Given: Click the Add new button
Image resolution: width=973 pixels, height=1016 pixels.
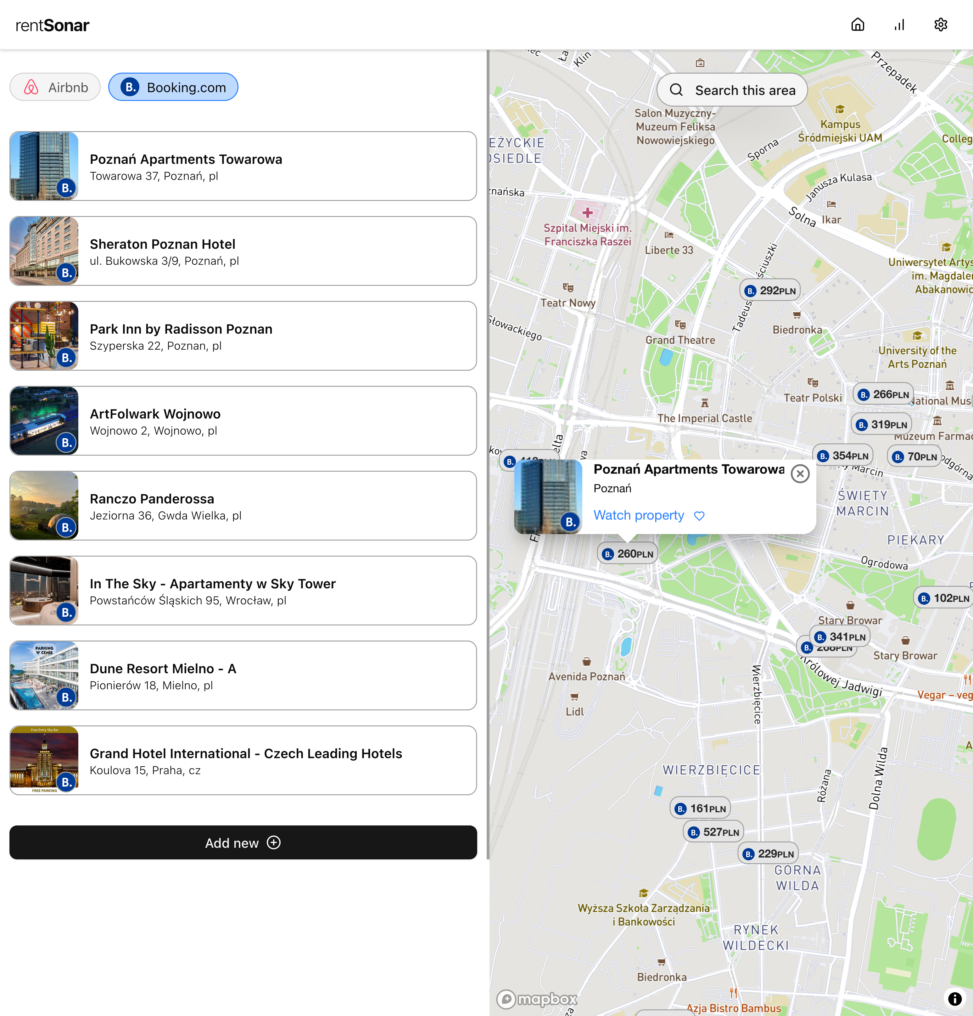Looking at the screenshot, I should [x=243, y=842].
